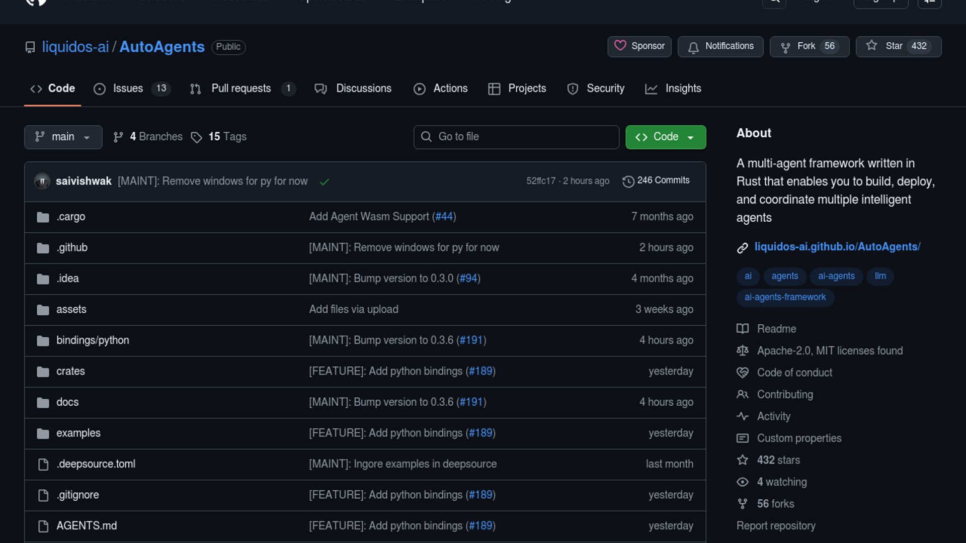966x543 pixels.
Task: Open the bindings/python folder
Action: pyautogui.click(x=93, y=340)
